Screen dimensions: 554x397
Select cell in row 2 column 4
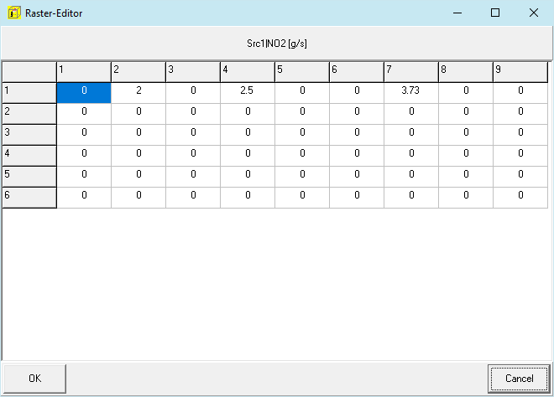[248, 114]
